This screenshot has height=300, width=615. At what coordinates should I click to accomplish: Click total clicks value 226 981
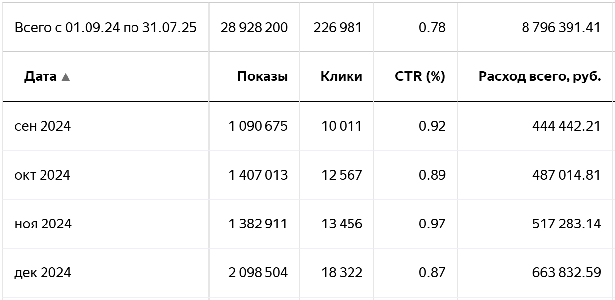pyautogui.click(x=338, y=28)
